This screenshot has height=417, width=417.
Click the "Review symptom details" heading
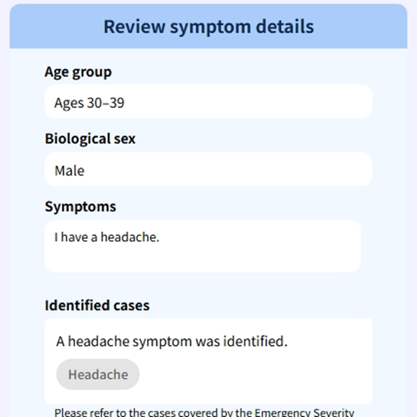tap(208, 26)
